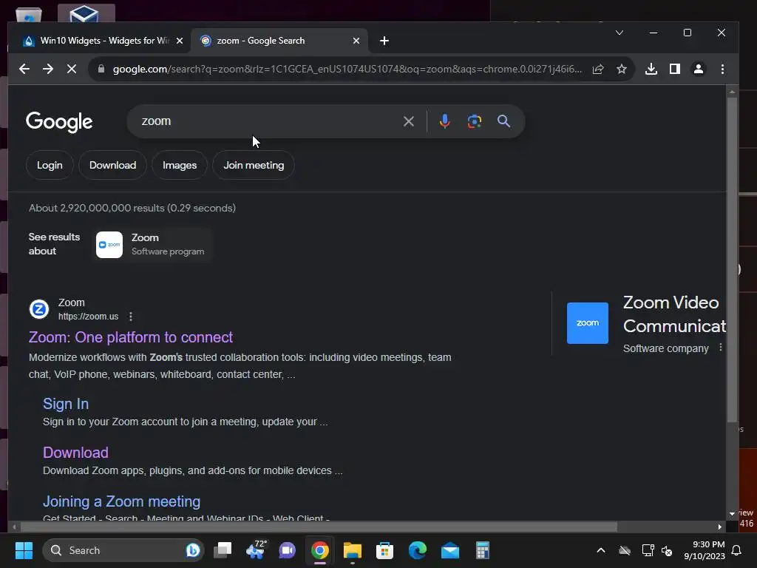Viewport: 757px width, 568px height.
Task: Click the Bing icon in taskbar search
Action: 193,550
